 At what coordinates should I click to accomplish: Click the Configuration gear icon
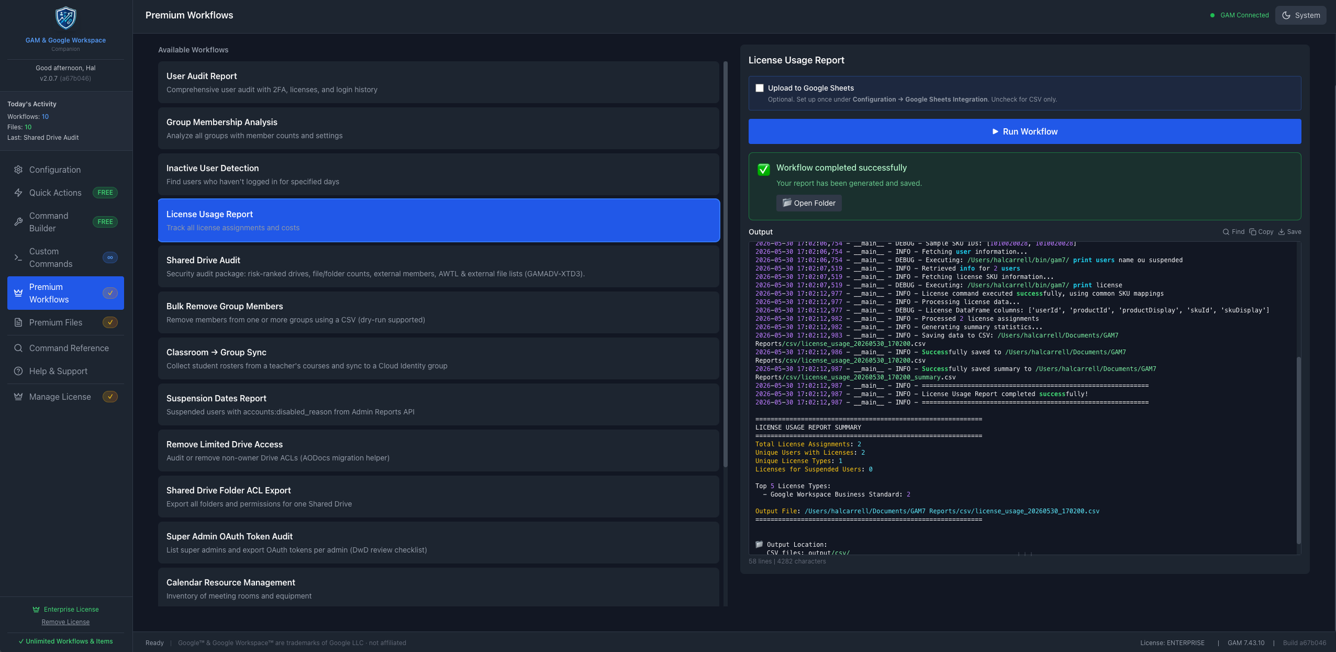tap(18, 170)
